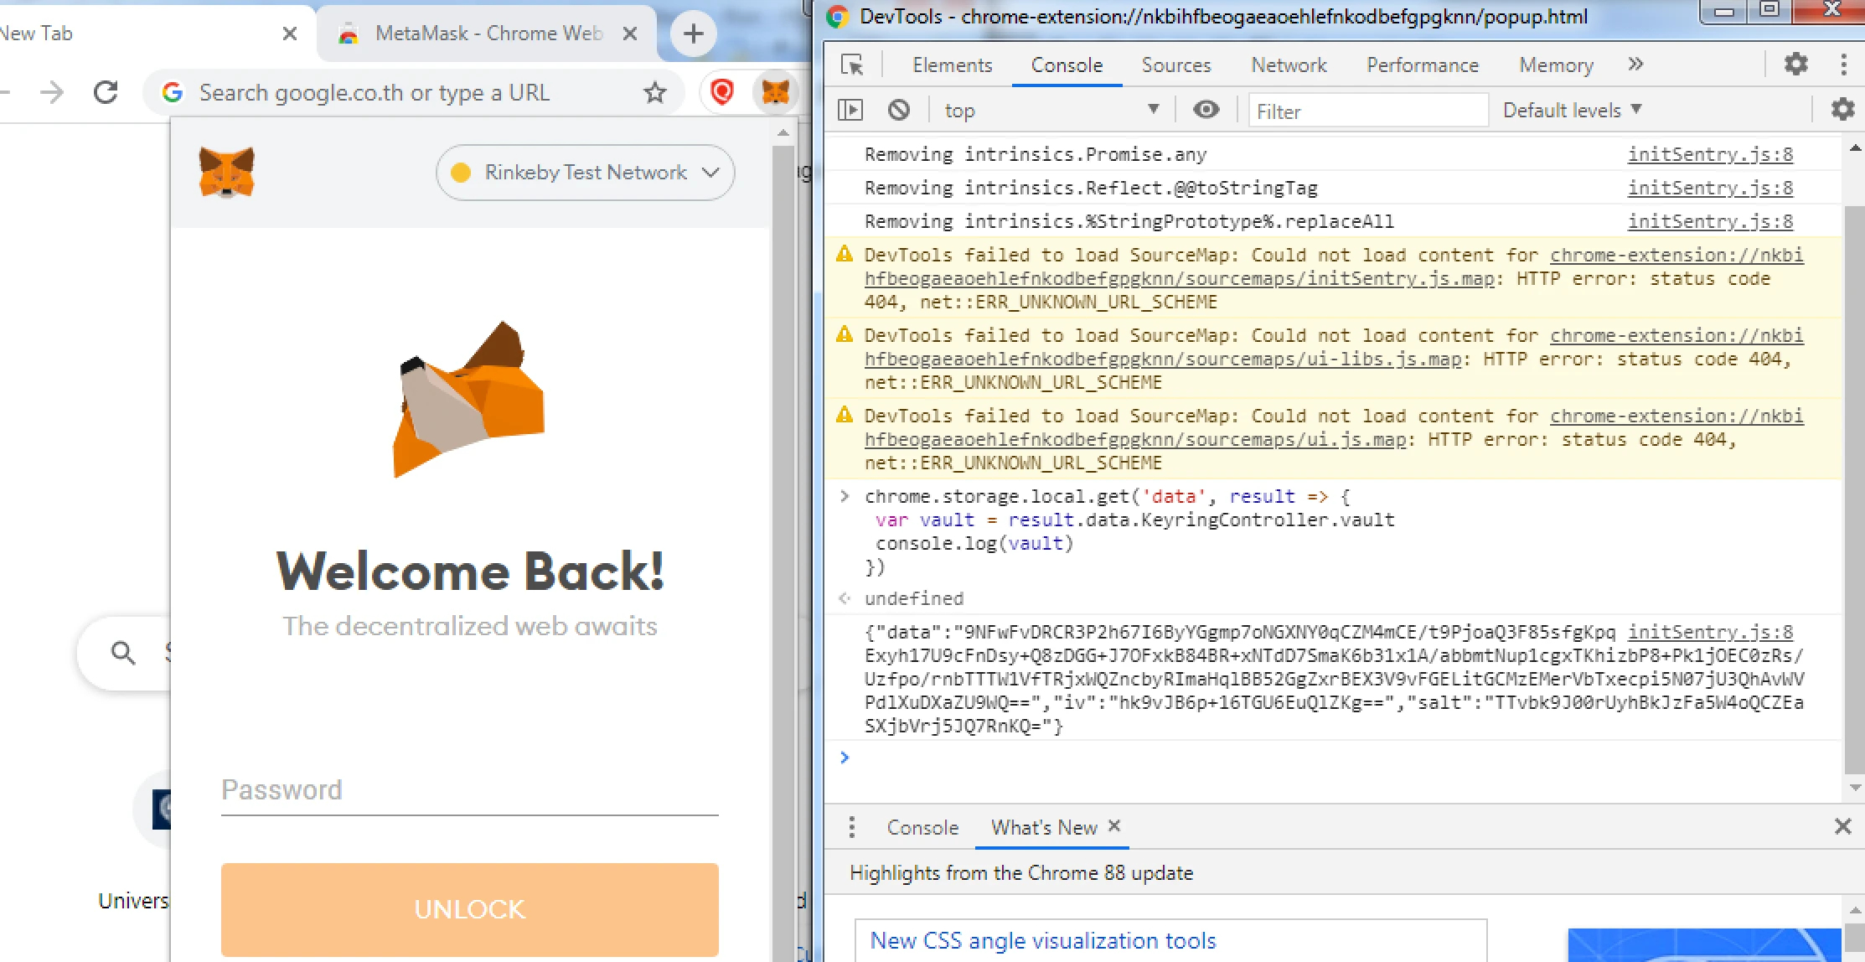Bookmark this page with the star icon
The height and width of the screenshot is (962, 1865).
(x=655, y=93)
